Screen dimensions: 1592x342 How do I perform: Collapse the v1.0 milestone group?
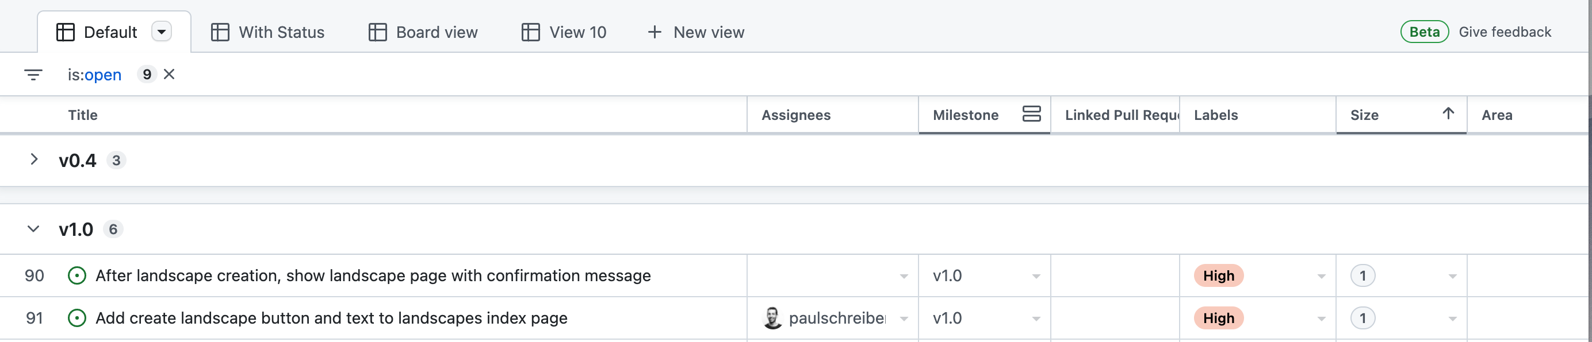click(x=34, y=229)
